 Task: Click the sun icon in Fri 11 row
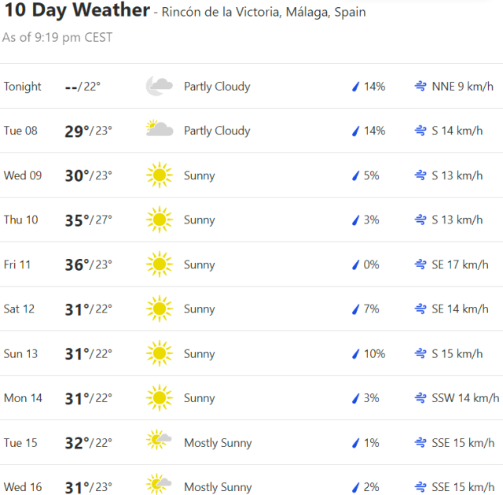(160, 264)
